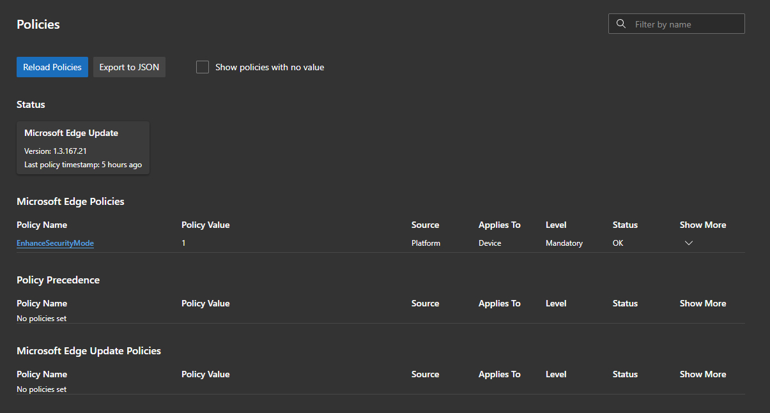770x413 pixels.
Task: Click the Microsoft Edge Update Policies heading
Action: [x=89, y=351]
